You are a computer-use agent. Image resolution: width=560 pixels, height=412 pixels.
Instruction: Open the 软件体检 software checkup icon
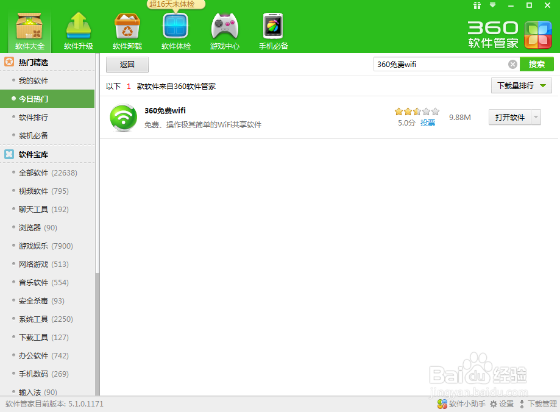175,32
